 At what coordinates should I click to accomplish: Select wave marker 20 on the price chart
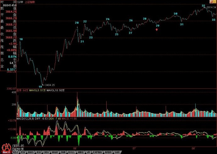tap(76, 23)
